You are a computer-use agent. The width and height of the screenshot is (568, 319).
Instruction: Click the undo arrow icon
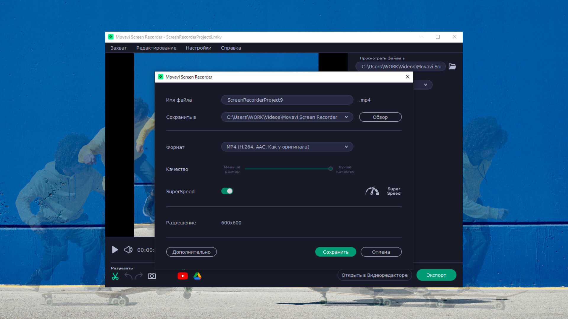[x=128, y=276]
